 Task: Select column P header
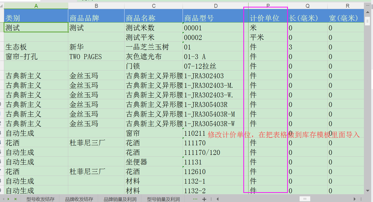point(268,6)
